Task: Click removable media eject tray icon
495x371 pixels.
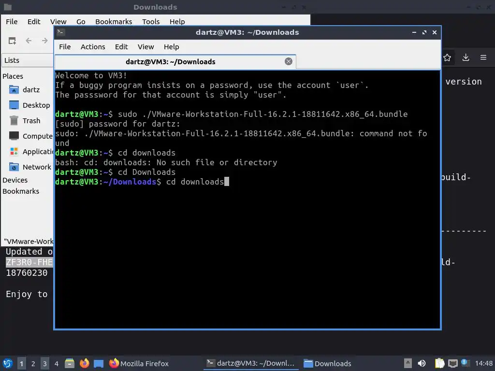Action: tap(408, 363)
